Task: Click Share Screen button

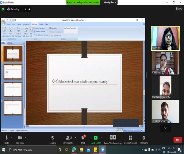Action: pos(96,140)
